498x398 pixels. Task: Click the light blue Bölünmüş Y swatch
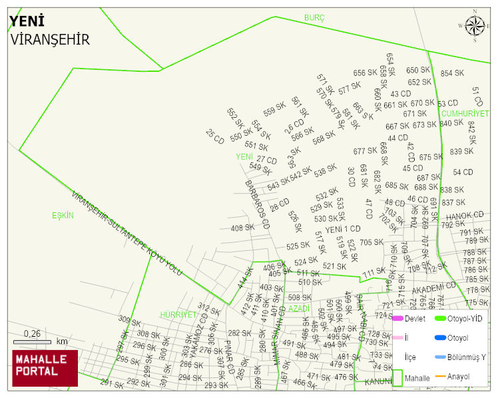(x=440, y=357)
